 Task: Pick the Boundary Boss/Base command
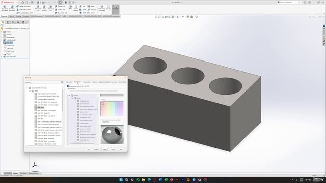click(x=24, y=13)
